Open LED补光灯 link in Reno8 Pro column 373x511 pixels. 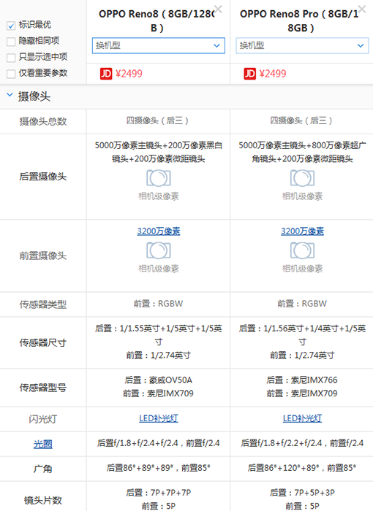[x=302, y=418]
